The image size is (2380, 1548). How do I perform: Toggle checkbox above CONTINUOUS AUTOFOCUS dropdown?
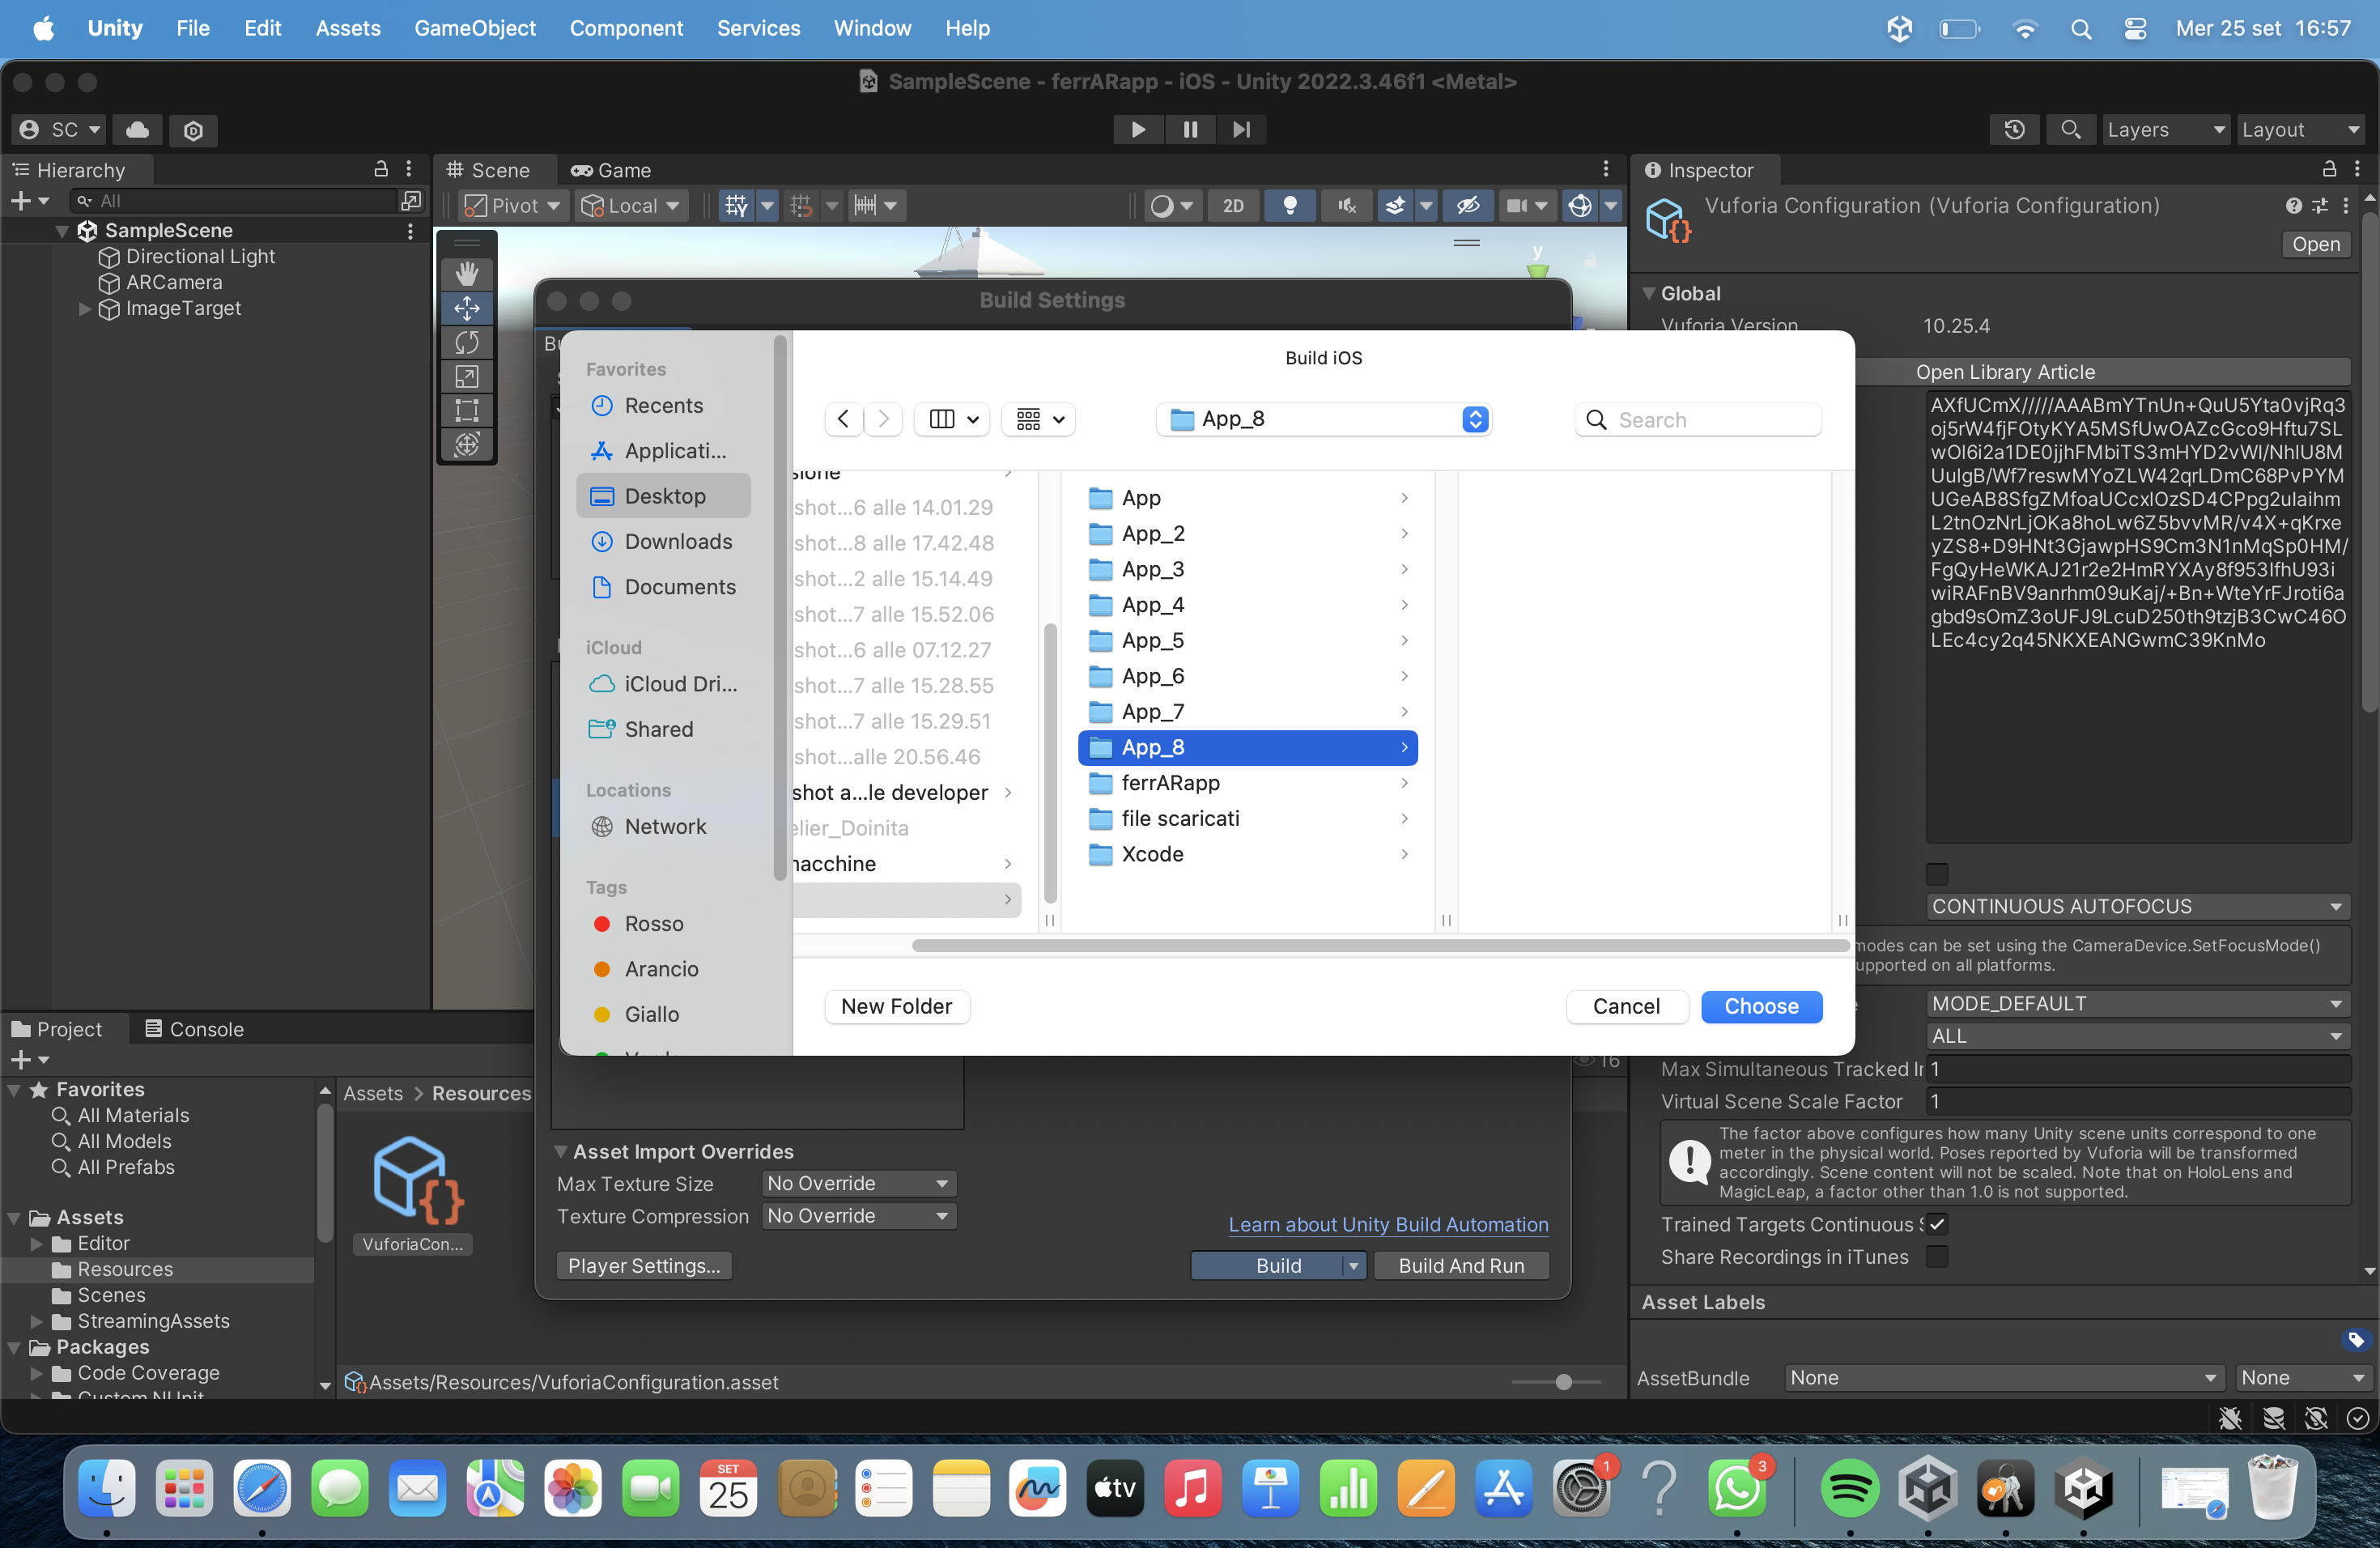click(x=1937, y=874)
